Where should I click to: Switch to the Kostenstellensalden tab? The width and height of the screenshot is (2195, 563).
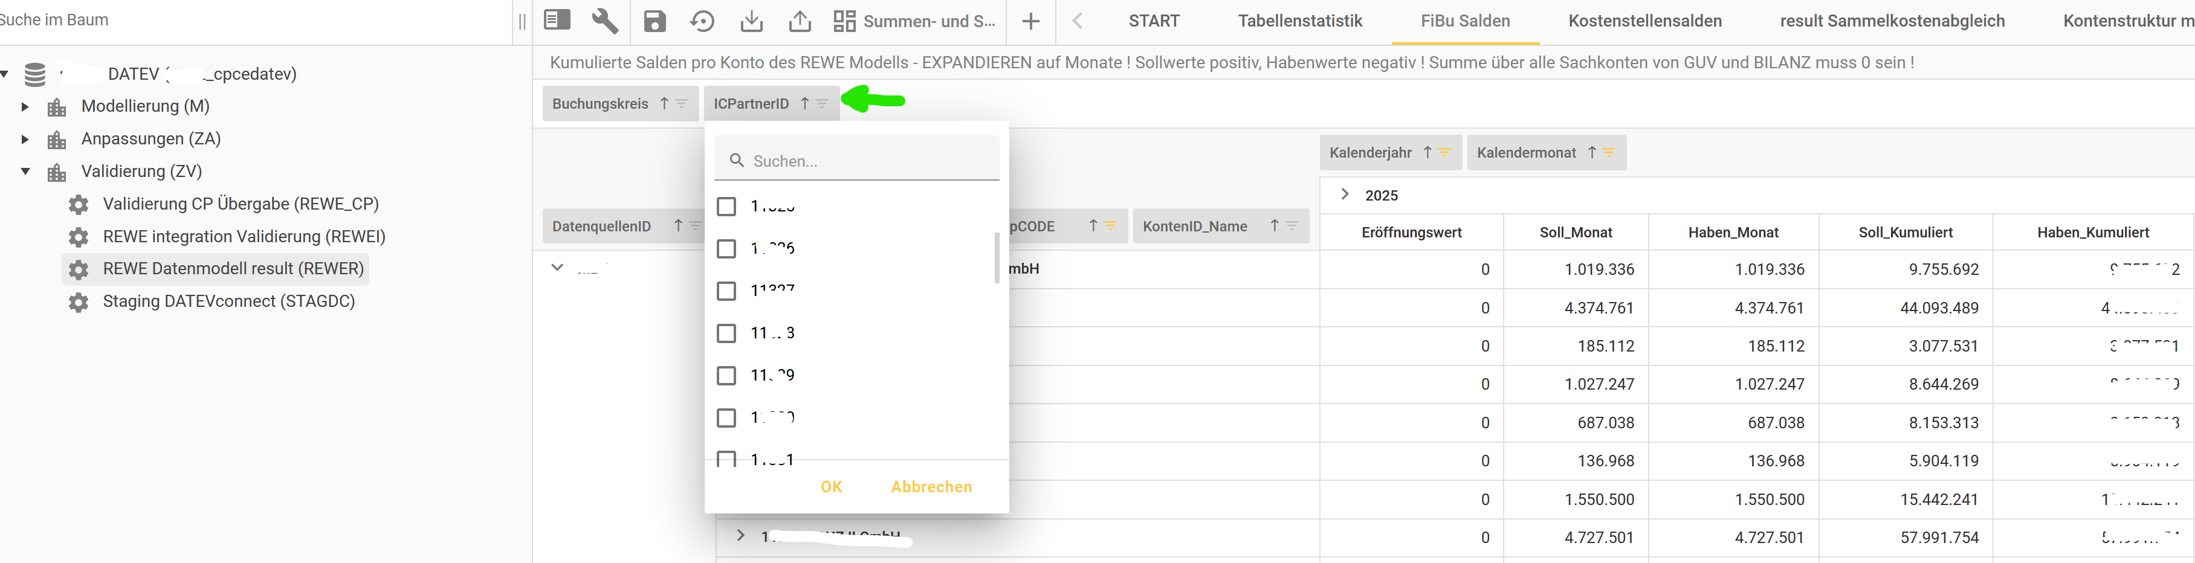click(x=1644, y=21)
